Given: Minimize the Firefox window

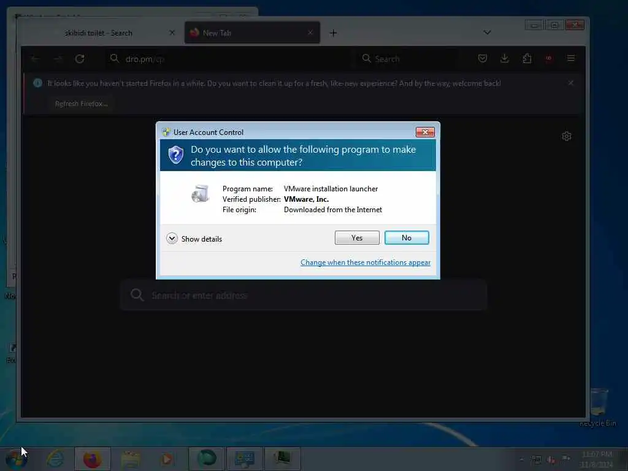Looking at the screenshot, I should pyautogui.click(x=534, y=25).
